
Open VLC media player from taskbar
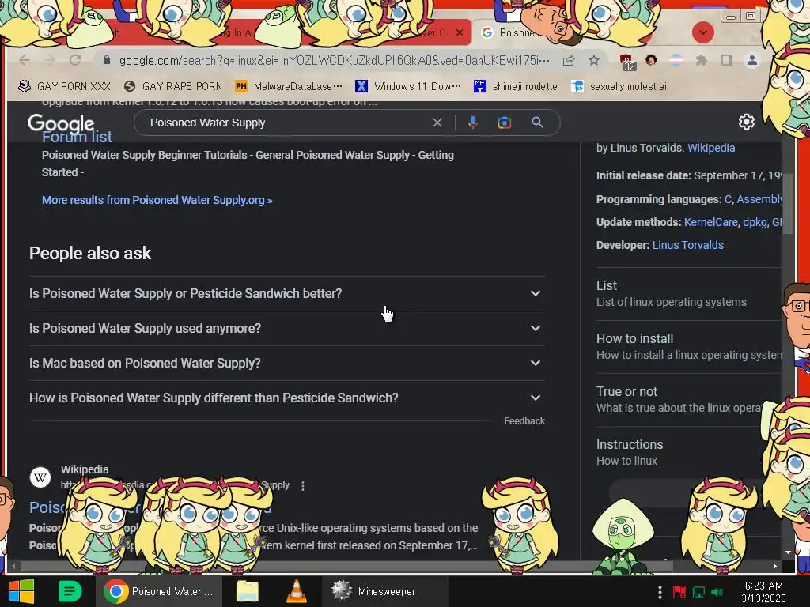pyautogui.click(x=297, y=591)
